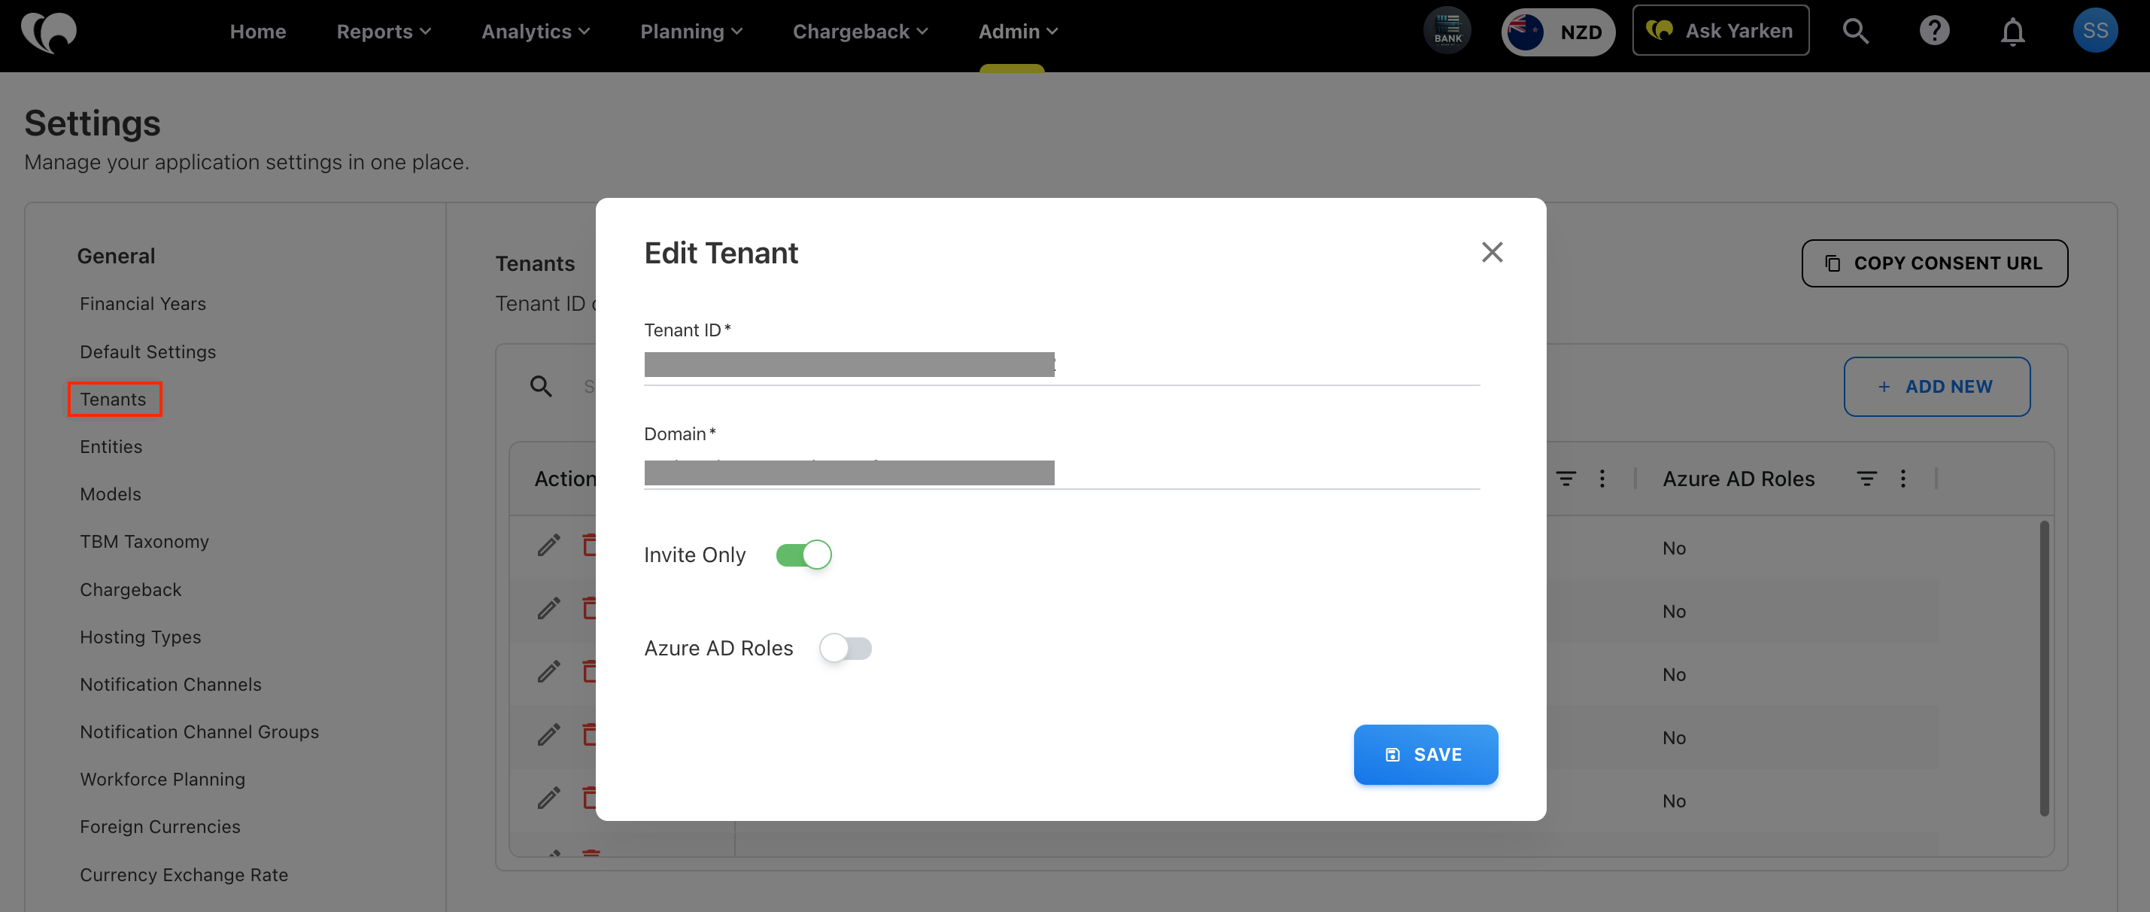Open filter for Azure AD Roles column

(x=1866, y=479)
